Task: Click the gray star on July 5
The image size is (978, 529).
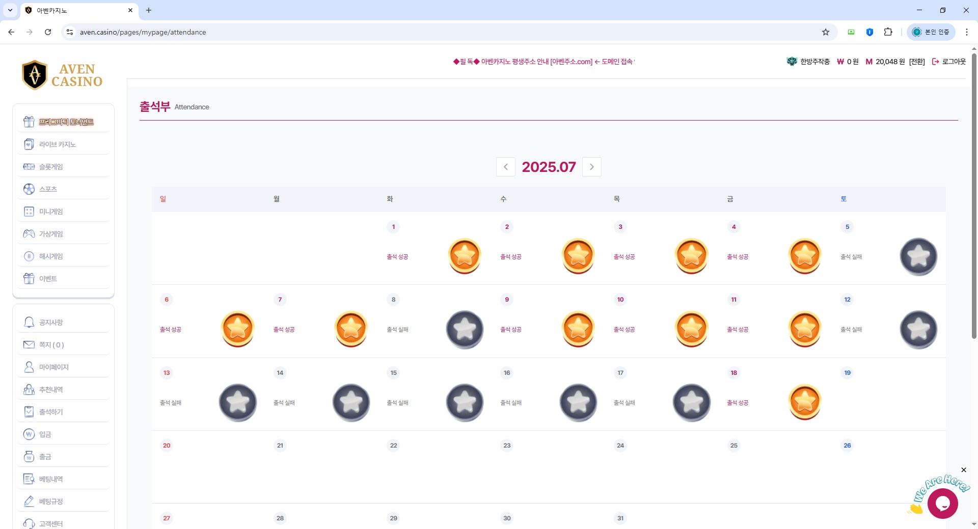Action: point(918,257)
